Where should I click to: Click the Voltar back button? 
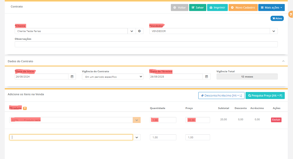click(179, 7)
